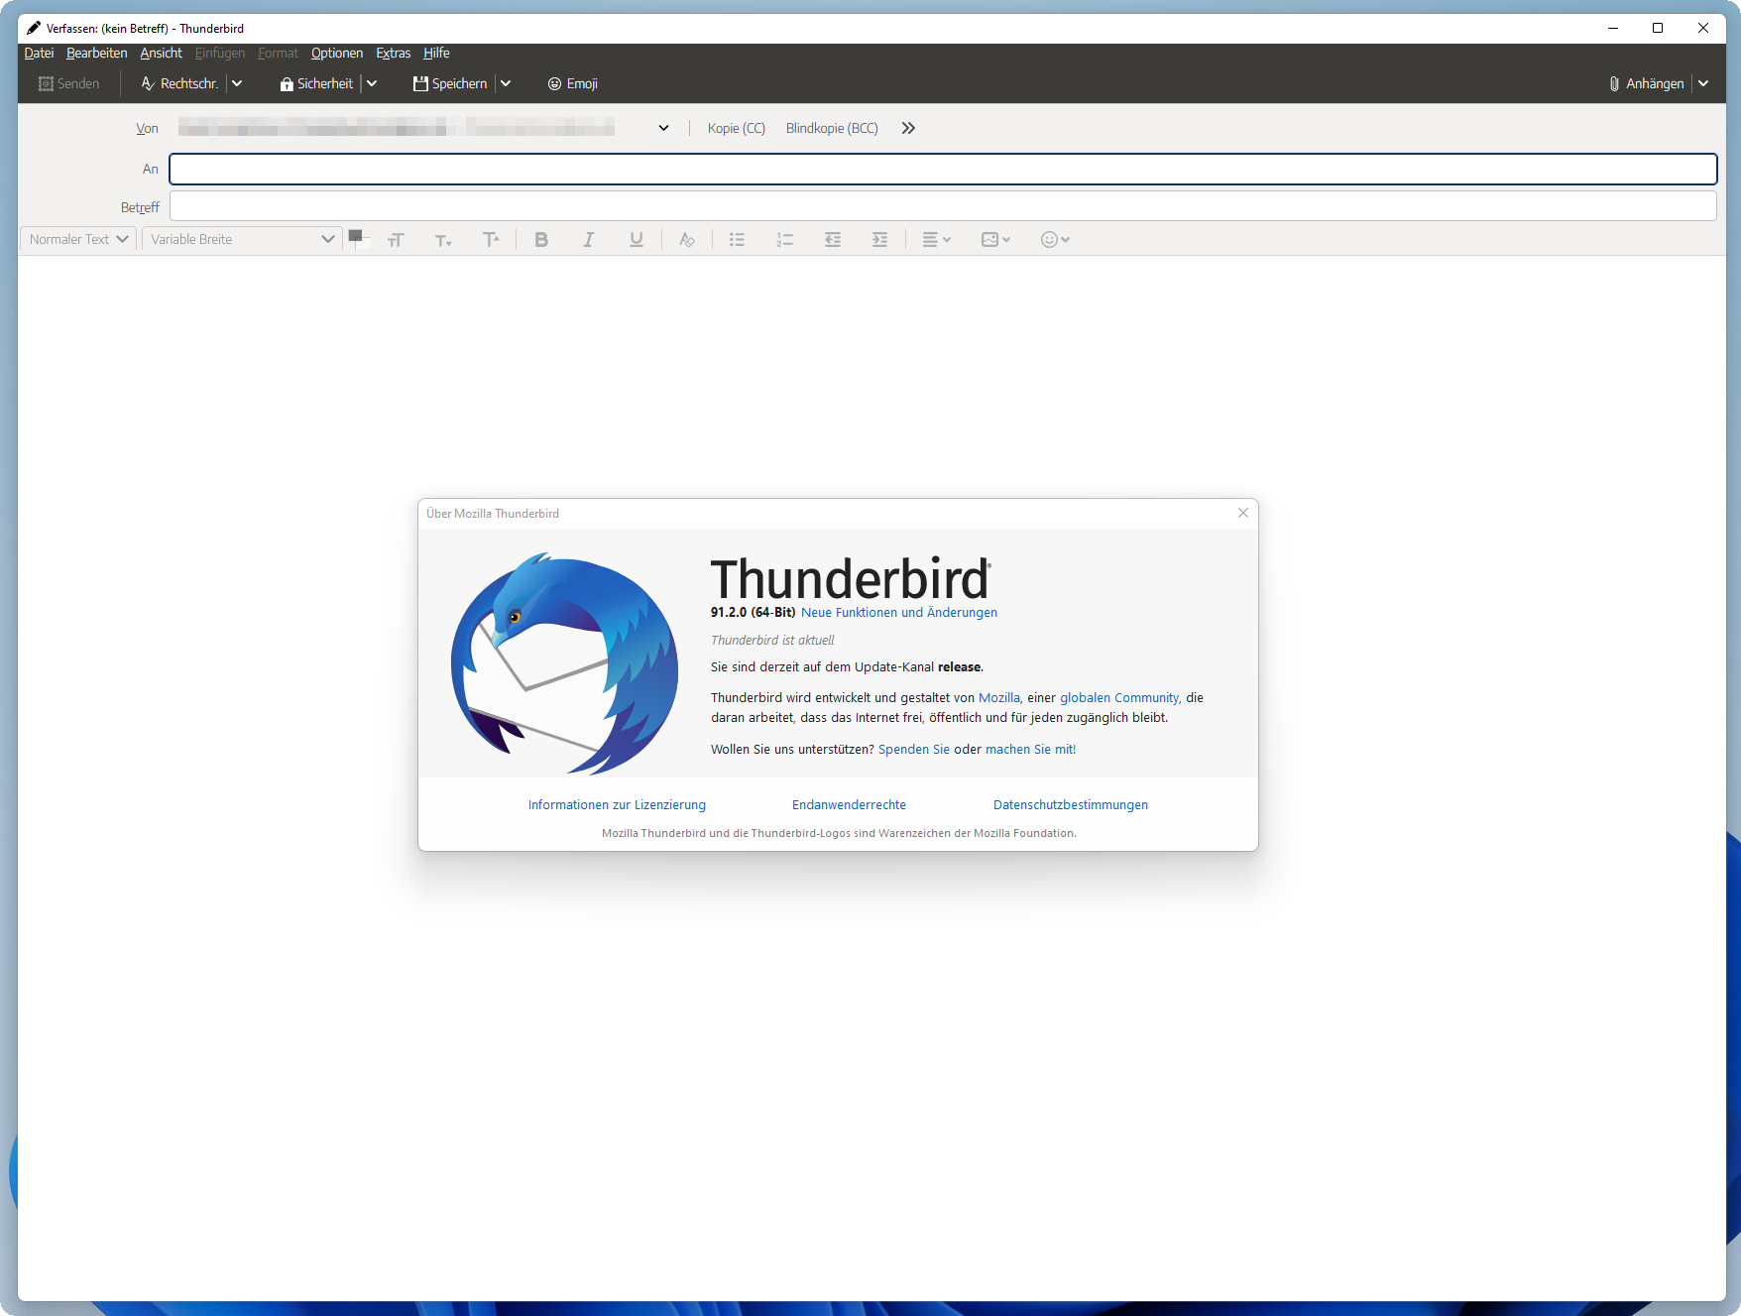Viewport: 1741px width, 1316px height.
Task: Maximize the Verfassen window
Action: [x=1658, y=28]
